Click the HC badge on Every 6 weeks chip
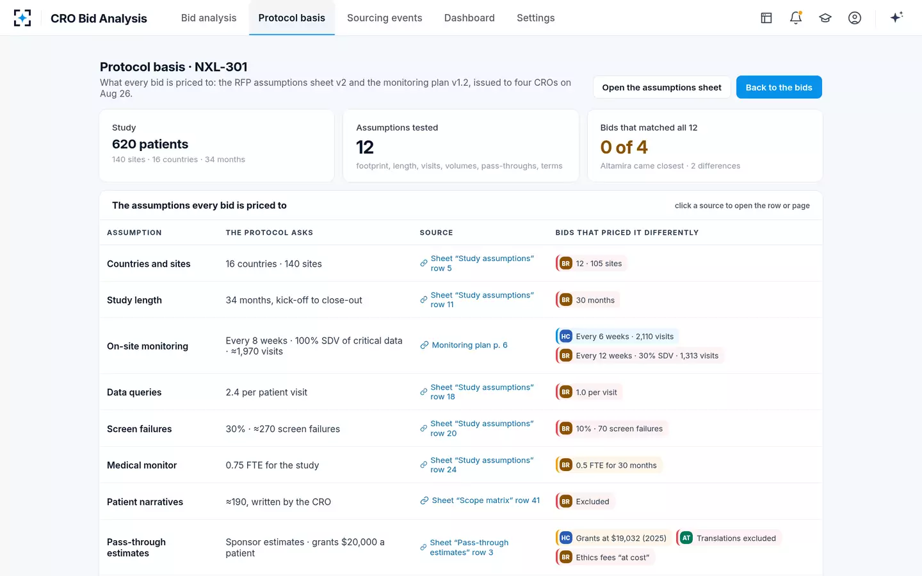Image resolution: width=922 pixels, height=576 pixels. point(566,337)
